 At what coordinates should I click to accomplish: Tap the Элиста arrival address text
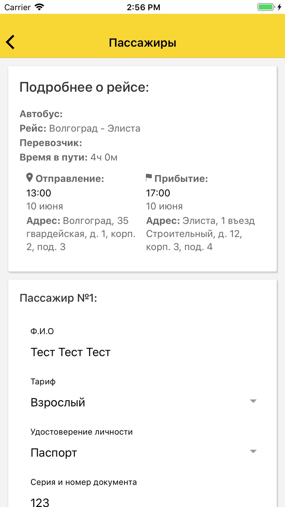click(x=201, y=234)
